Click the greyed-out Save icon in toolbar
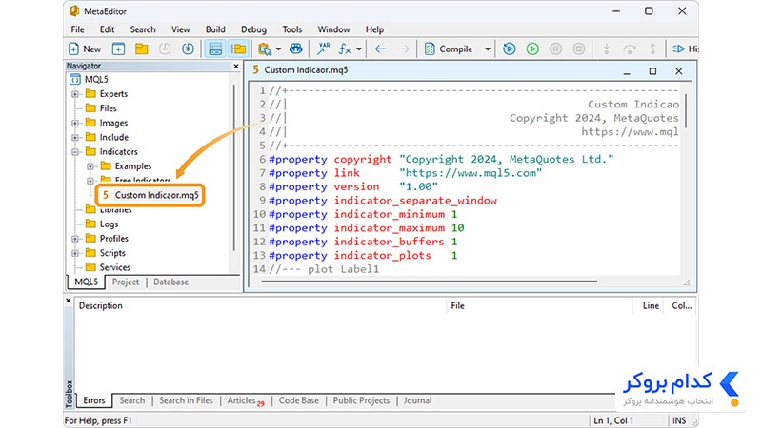The width and height of the screenshot is (762, 428). 165,49
